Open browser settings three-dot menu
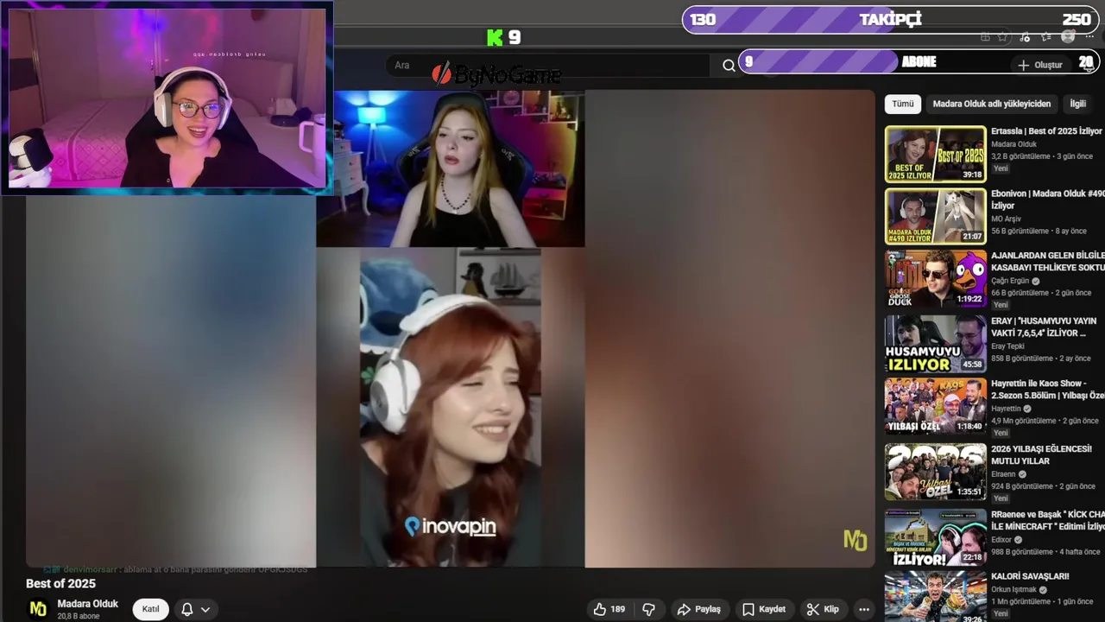The image size is (1105, 622). (x=1089, y=37)
